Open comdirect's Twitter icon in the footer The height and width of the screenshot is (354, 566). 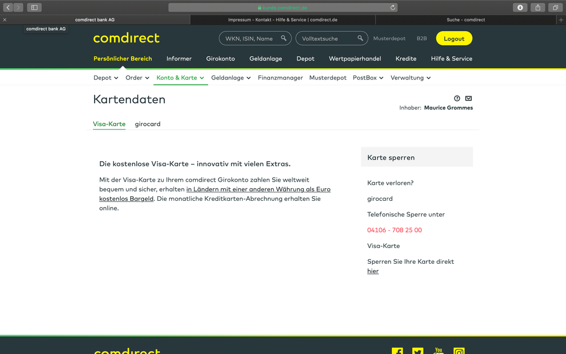tap(418, 351)
